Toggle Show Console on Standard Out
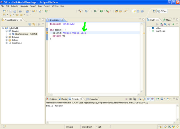 pos(148,99)
